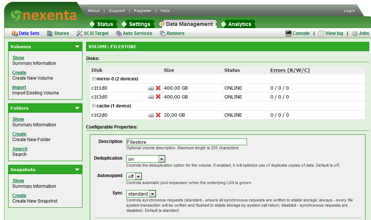Click the Description input field

[186, 142]
